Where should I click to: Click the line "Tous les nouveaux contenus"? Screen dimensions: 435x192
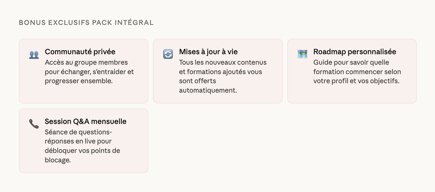click(223, 62)
